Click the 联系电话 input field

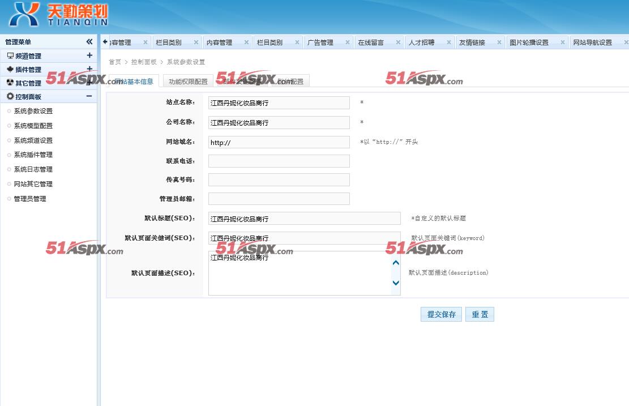279,161
